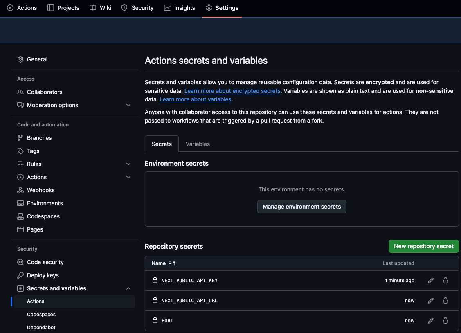Viewport: 461px width, 333px height.
Task: Delete the PORT secret using the trash icon
Action: click(x=445, y=320)
